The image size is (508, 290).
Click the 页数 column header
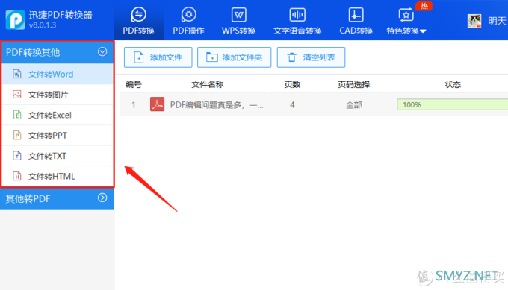292,85
